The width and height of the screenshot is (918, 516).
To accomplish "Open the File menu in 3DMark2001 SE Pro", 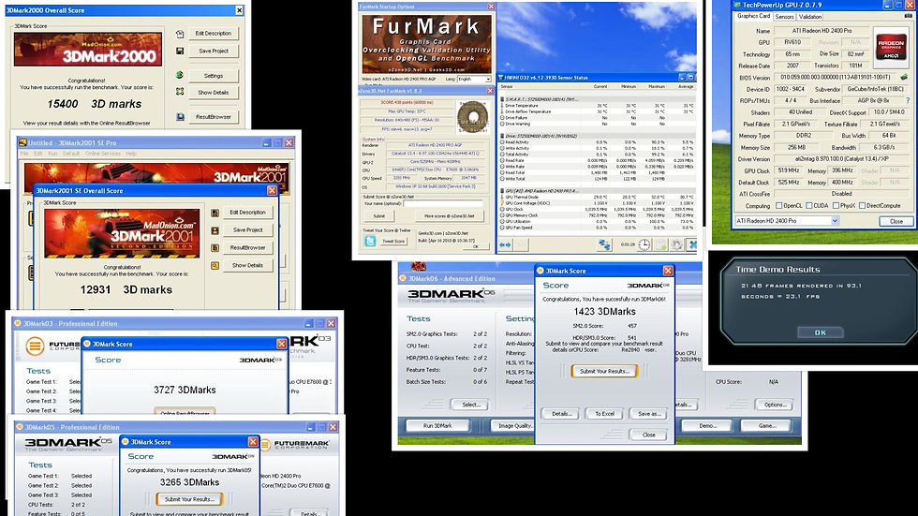I will coord(24,154).
